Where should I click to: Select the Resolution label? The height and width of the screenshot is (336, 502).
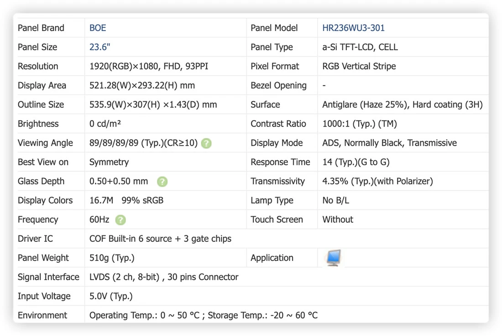coord(38,66)
